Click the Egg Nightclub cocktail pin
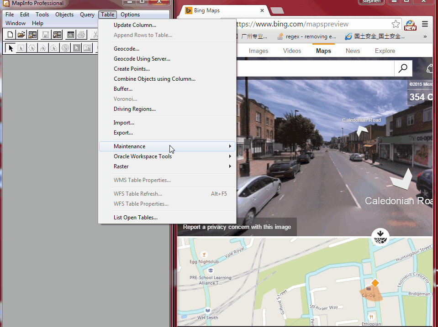438x327 pixels. 204,254
